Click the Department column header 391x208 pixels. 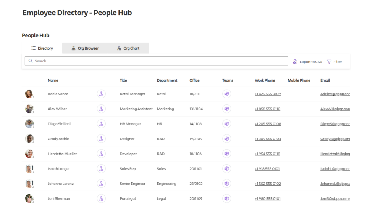coord(167,80)
